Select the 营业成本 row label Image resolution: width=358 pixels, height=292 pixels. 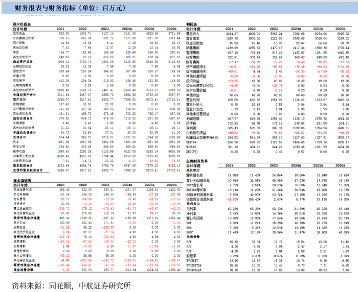(x=193, y=38)
